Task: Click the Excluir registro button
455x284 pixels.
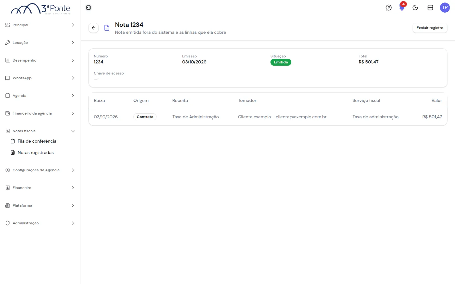Action: [430, 28]
